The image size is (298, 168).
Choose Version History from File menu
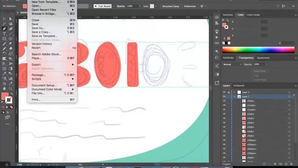pos(53,44)
